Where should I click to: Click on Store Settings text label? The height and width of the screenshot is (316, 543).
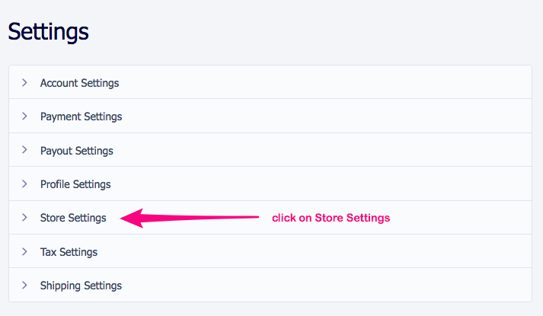tap(73, 218)
